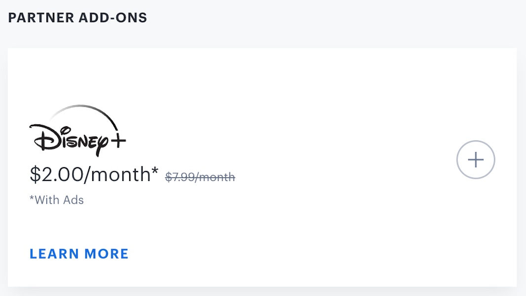Click the word MORE in LEARN MORE

[x=107, y=254]
